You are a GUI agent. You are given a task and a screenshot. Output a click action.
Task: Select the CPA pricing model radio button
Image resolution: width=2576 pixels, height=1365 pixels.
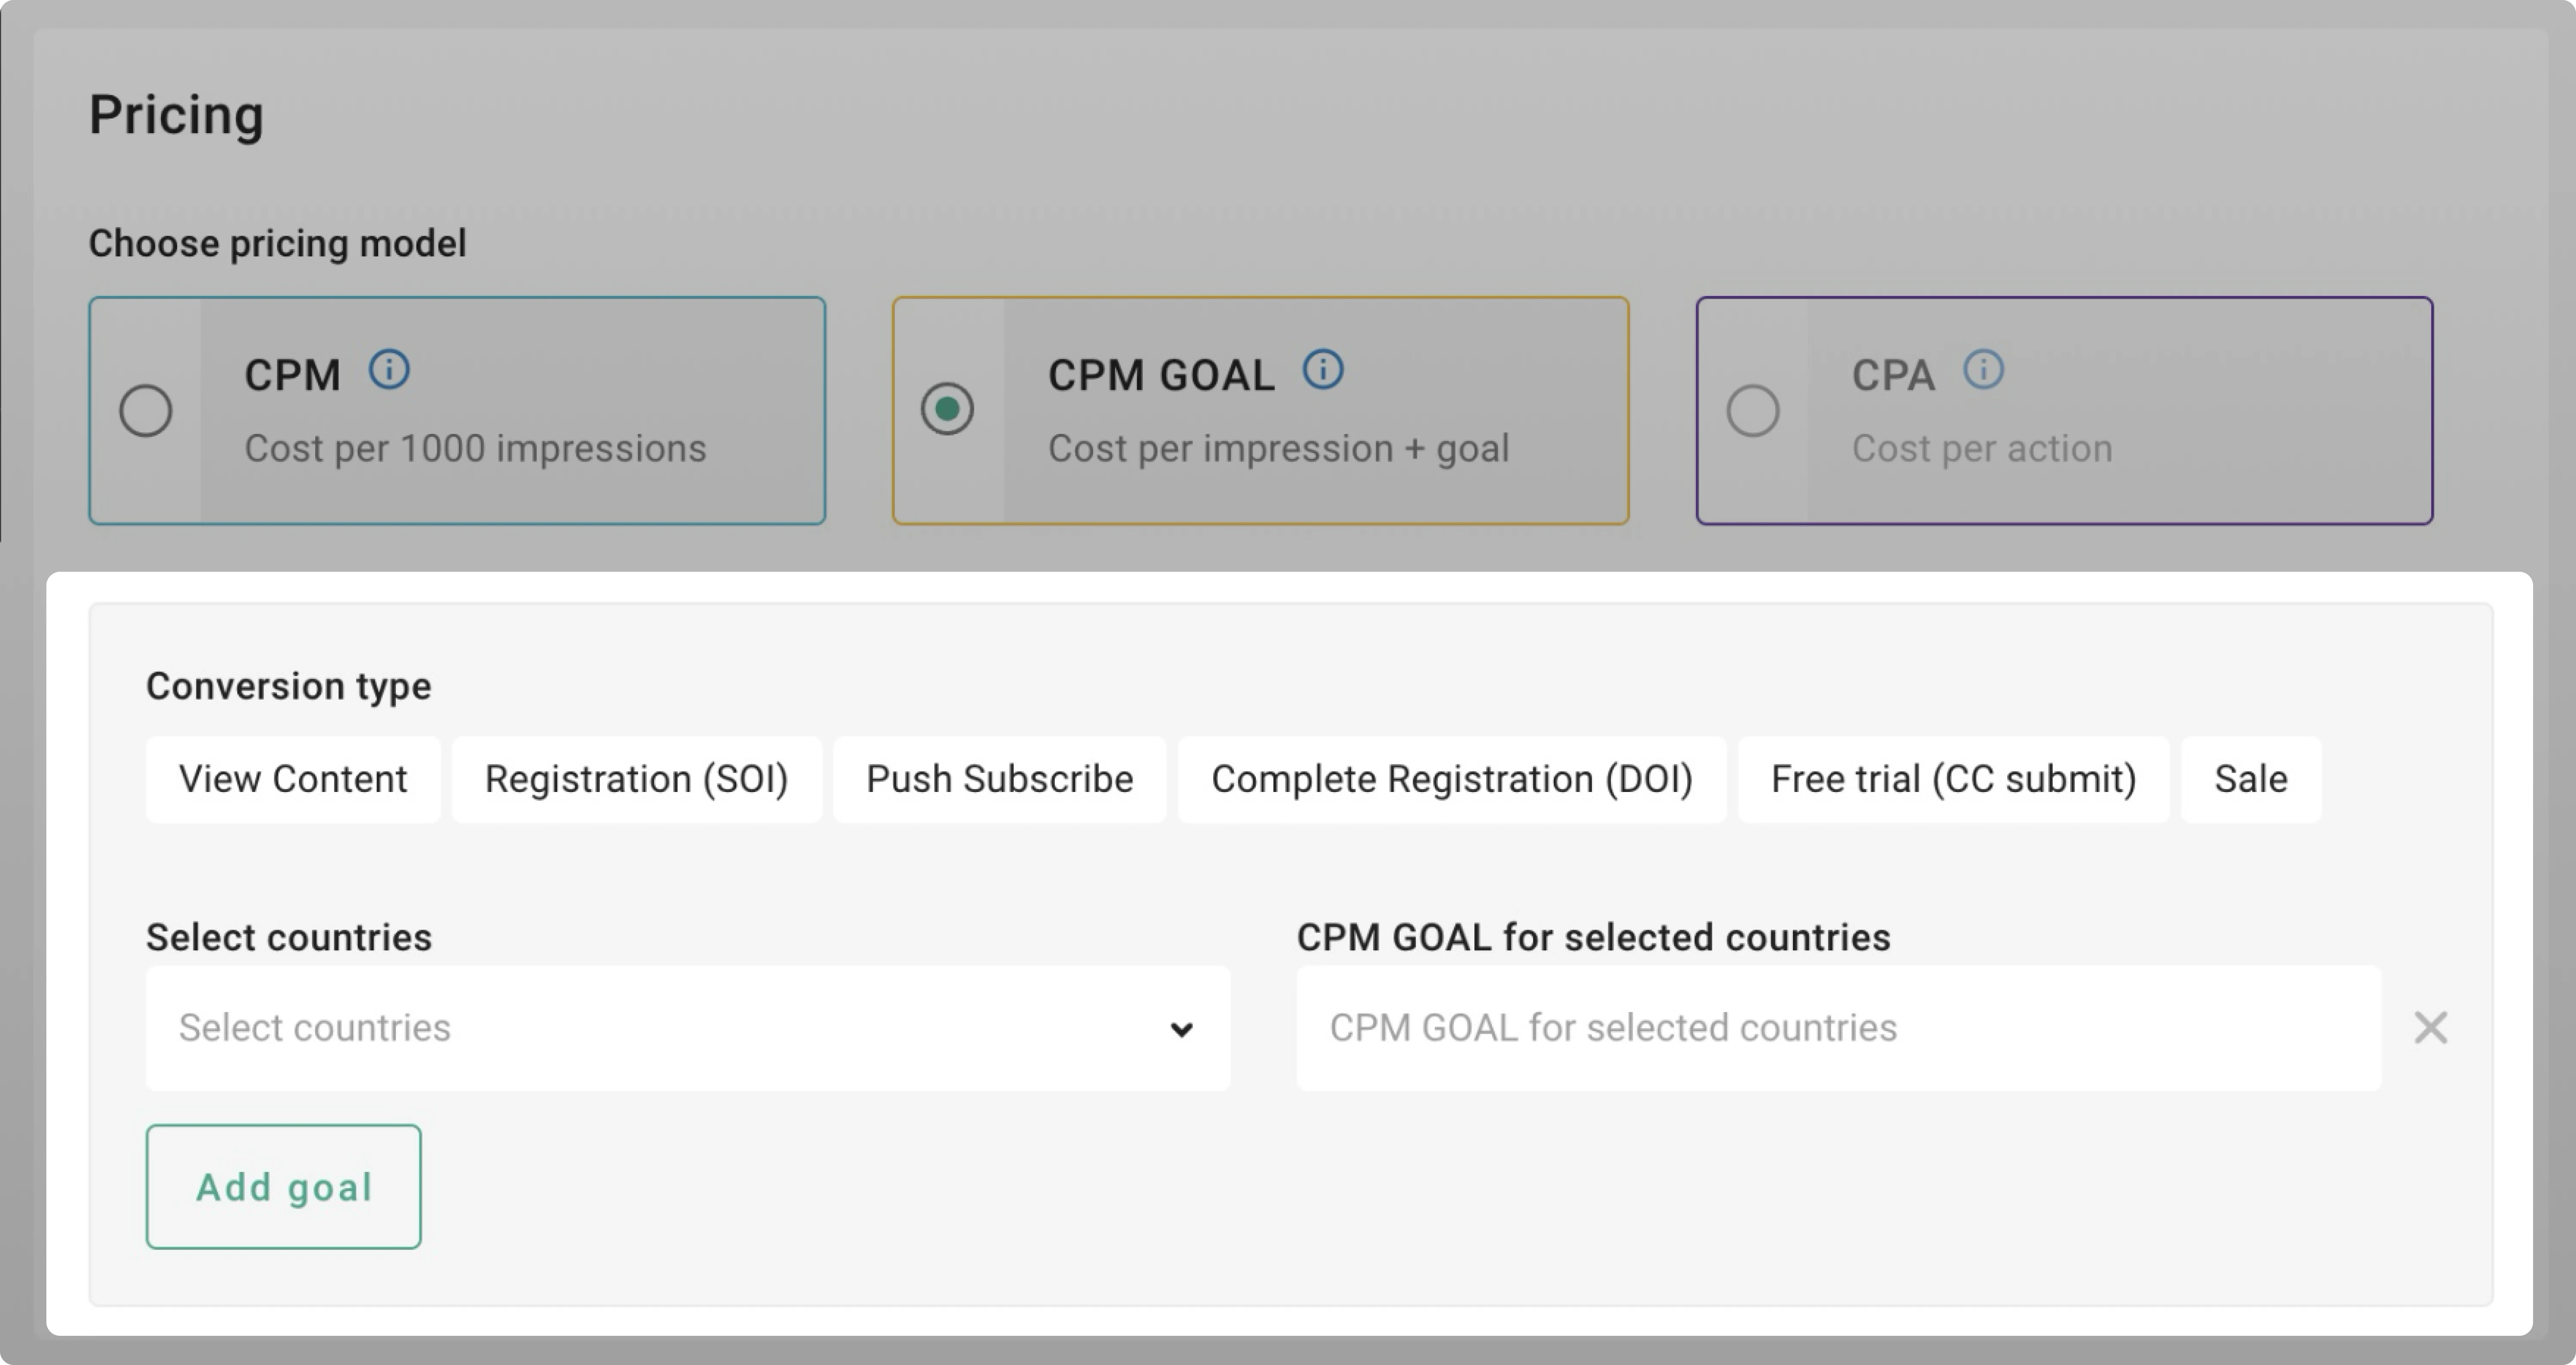click(x=1752, y=409)
